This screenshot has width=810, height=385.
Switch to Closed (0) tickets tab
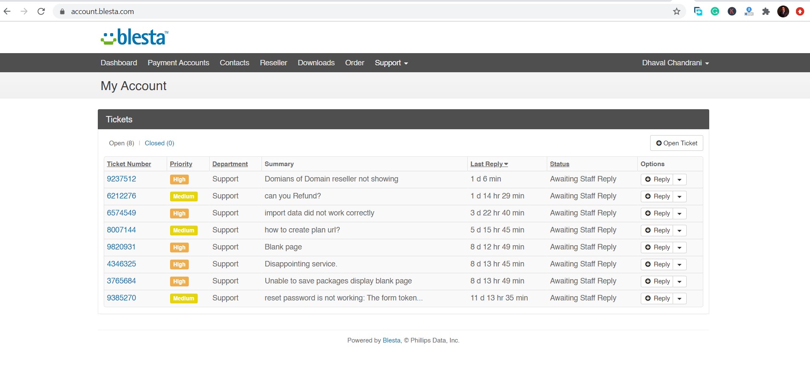click(159, 143)
